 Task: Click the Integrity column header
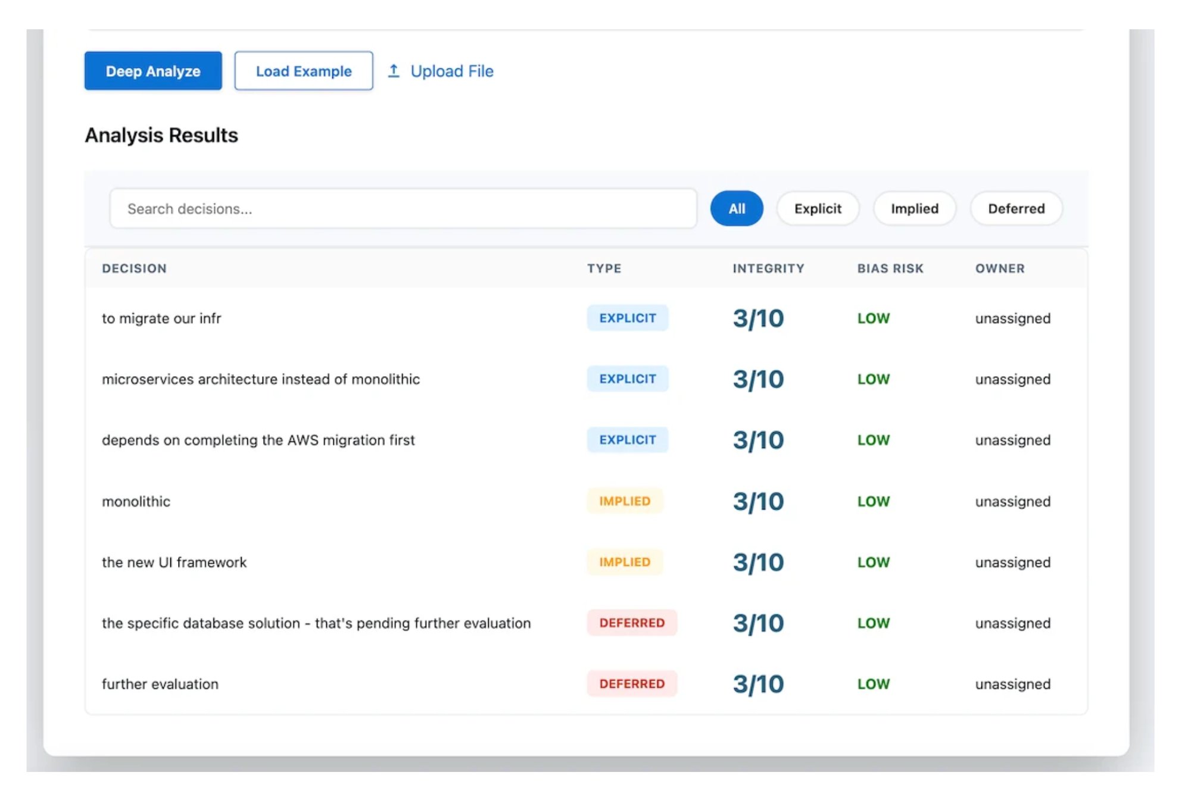(768, 268)
